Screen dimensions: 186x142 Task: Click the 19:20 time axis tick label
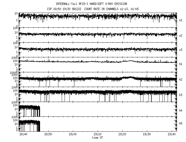point(122,135)
